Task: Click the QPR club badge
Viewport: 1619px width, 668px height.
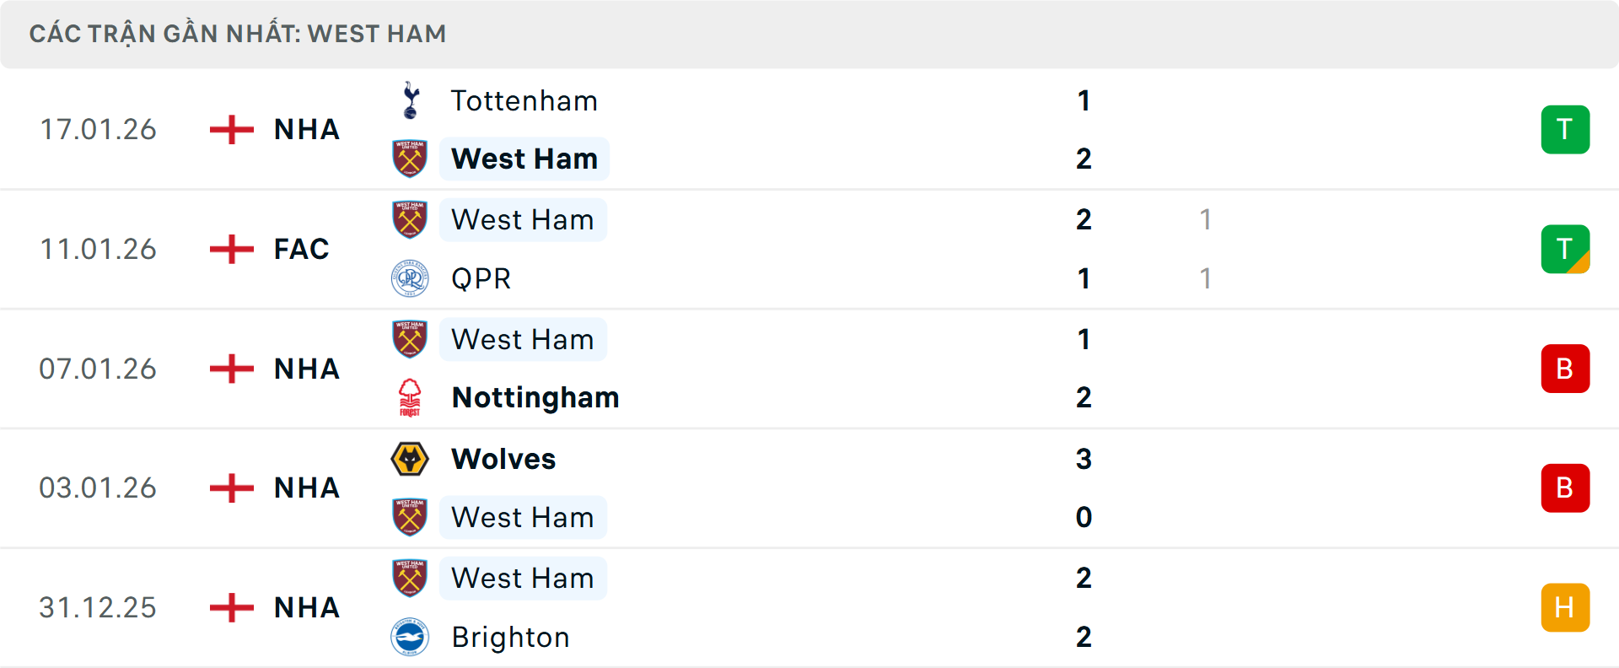Action: [x=411, y=278]
